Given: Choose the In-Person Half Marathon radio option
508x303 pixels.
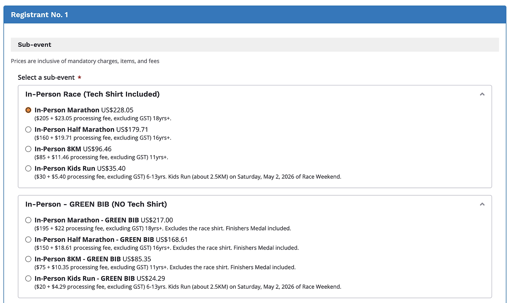Looking at the screenshot, I should click(x=28, y=129).
